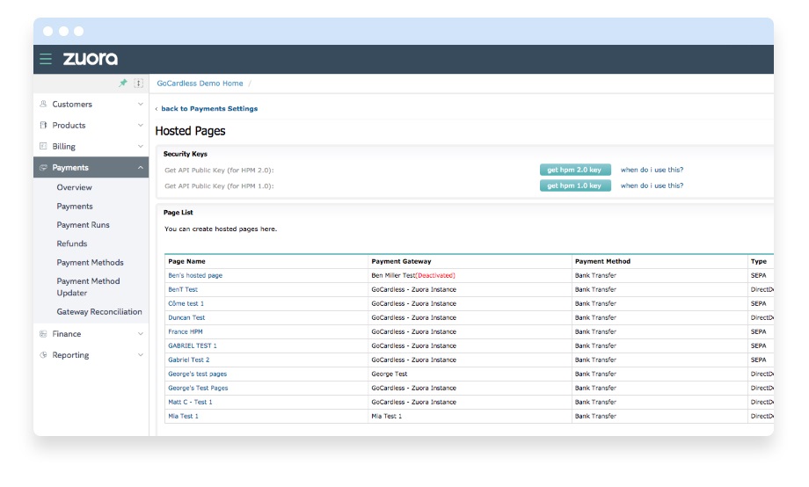Click the Products icon in sidebar
809x487 pixels.
[x=43, y=125]
